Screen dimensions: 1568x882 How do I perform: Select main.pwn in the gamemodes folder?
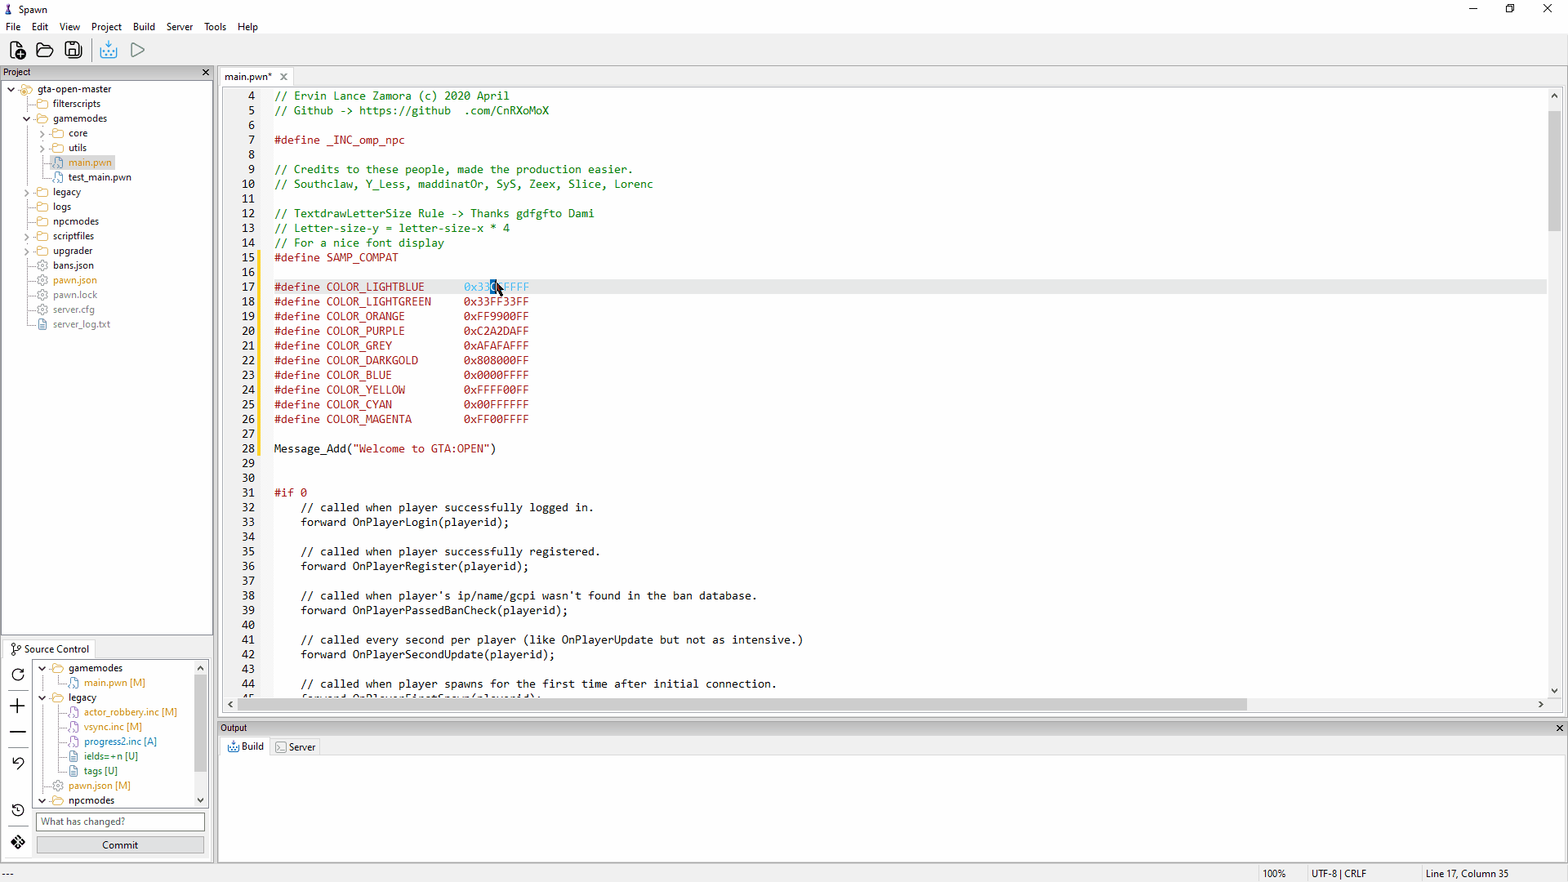tap(90, 163)
